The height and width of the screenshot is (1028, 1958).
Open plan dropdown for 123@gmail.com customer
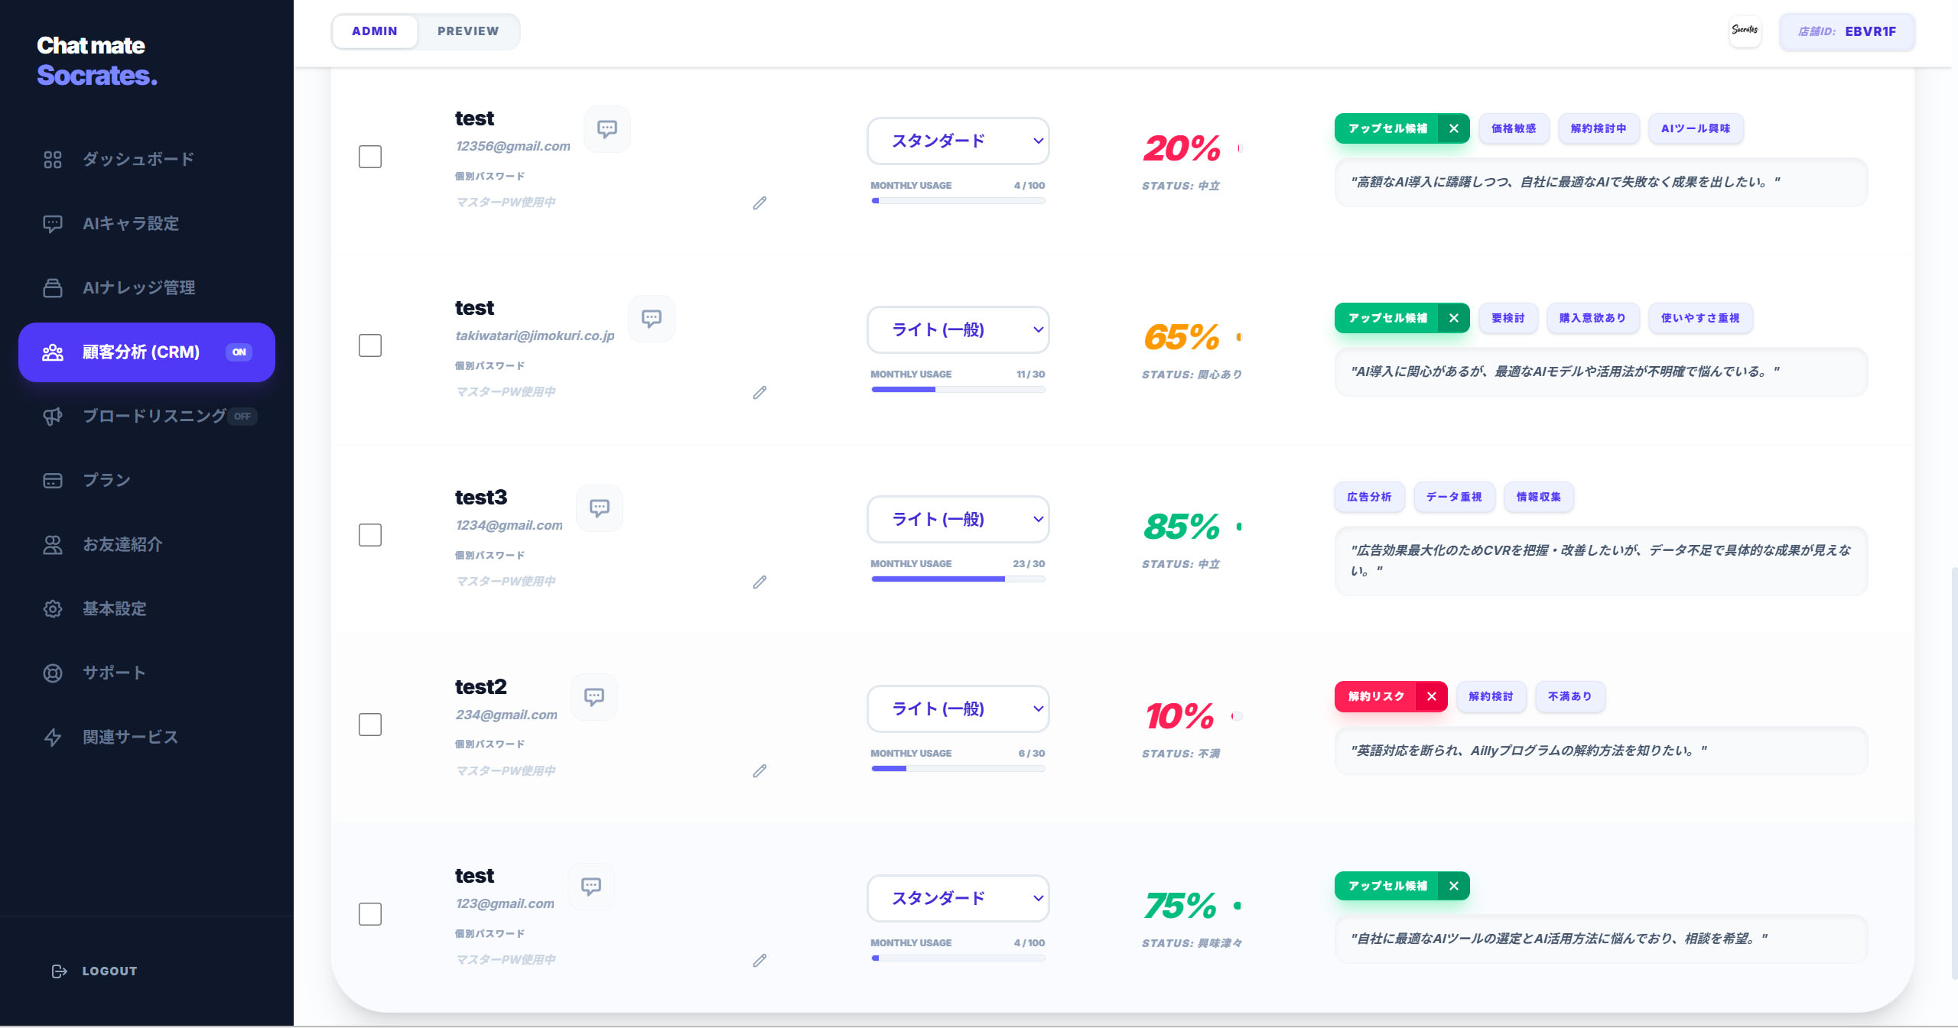[958, 898]
